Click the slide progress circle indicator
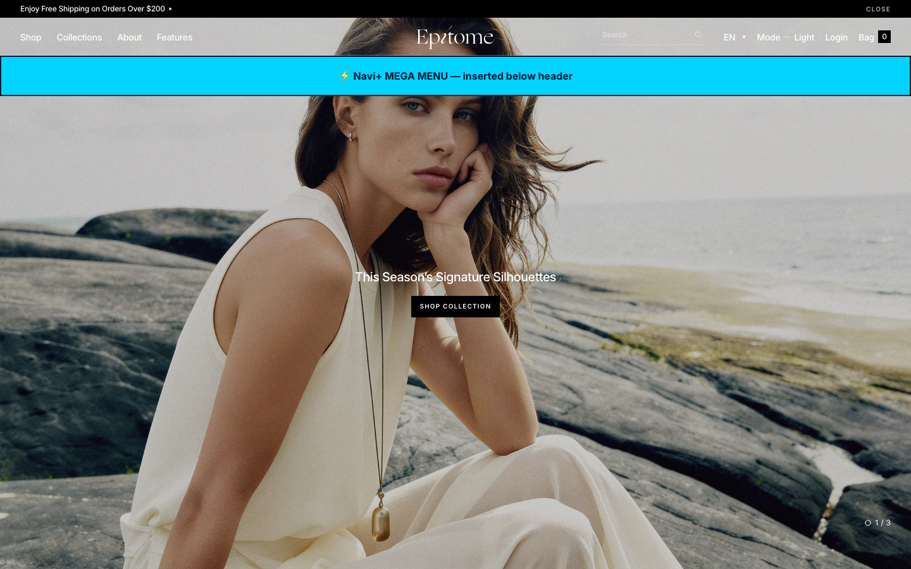This screenshot has width=911, height=569. point(868,523)
